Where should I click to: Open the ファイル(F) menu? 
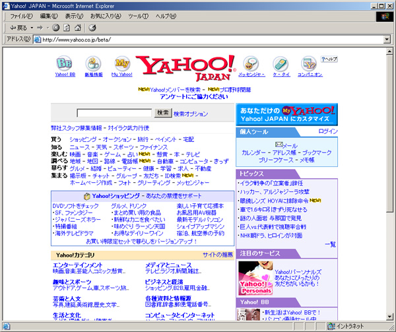pyautogui.click(x=21, y=16)
